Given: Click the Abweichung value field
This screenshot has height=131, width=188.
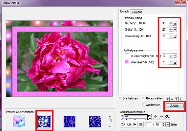Looking at the screenshot, I should pos(165,36).
